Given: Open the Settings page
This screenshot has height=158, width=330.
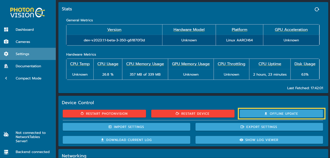Looking at the screenshot, I should pyautogui.click(x=28, y=54).
